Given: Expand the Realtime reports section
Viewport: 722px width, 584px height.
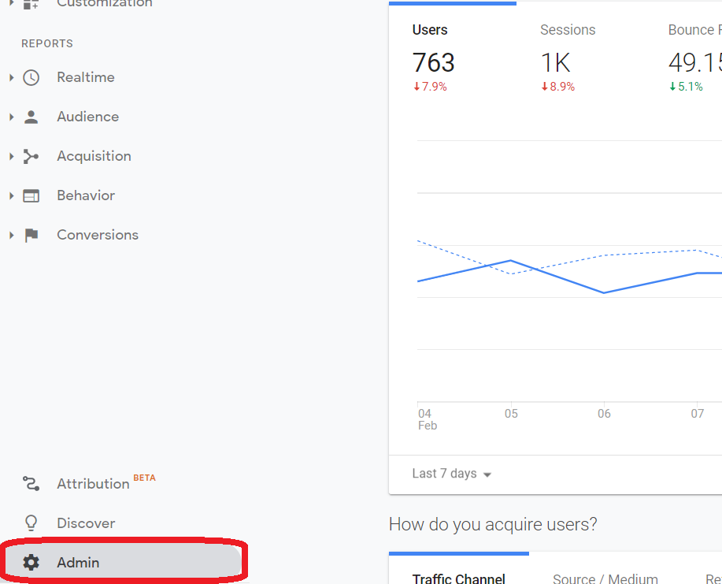Looking at the screenshot, I should coord(12,77).
